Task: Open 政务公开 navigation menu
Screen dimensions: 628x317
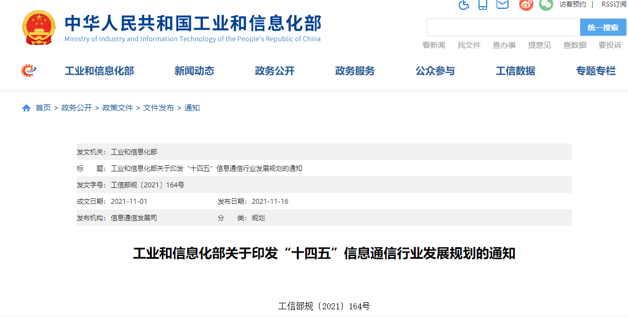Action: coord(275,71)
